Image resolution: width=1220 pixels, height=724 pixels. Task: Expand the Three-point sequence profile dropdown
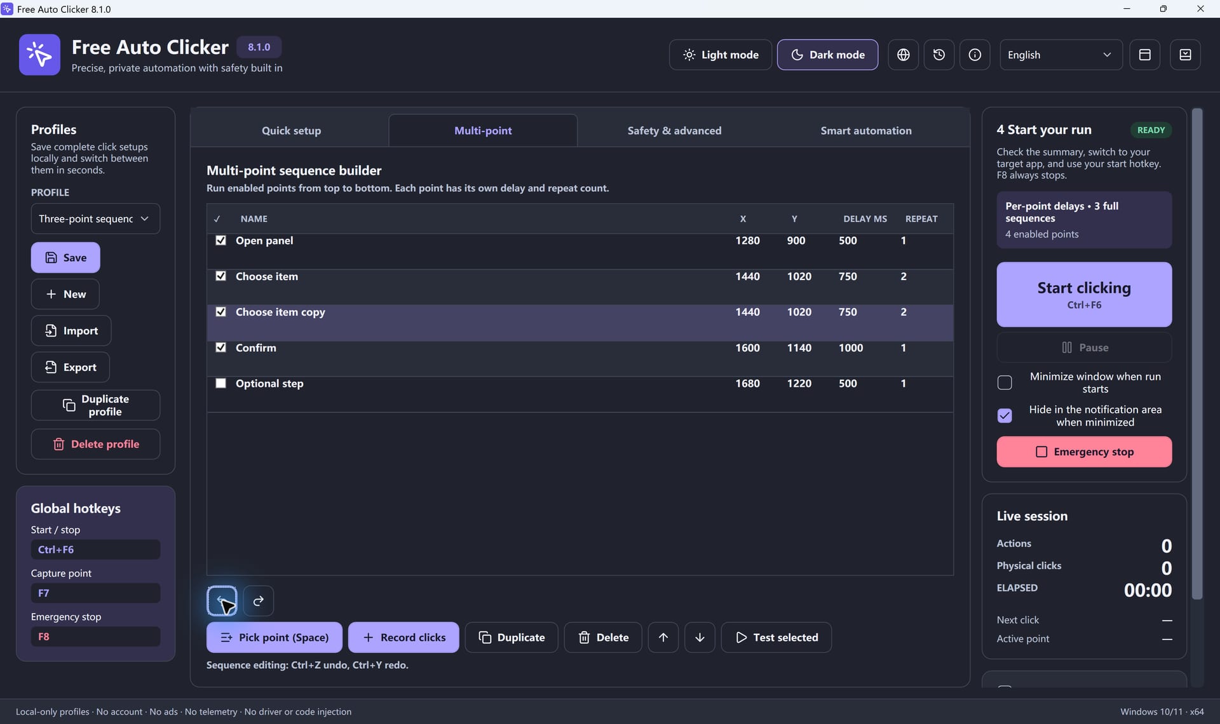pyautogui.click(x=95, y=218)
